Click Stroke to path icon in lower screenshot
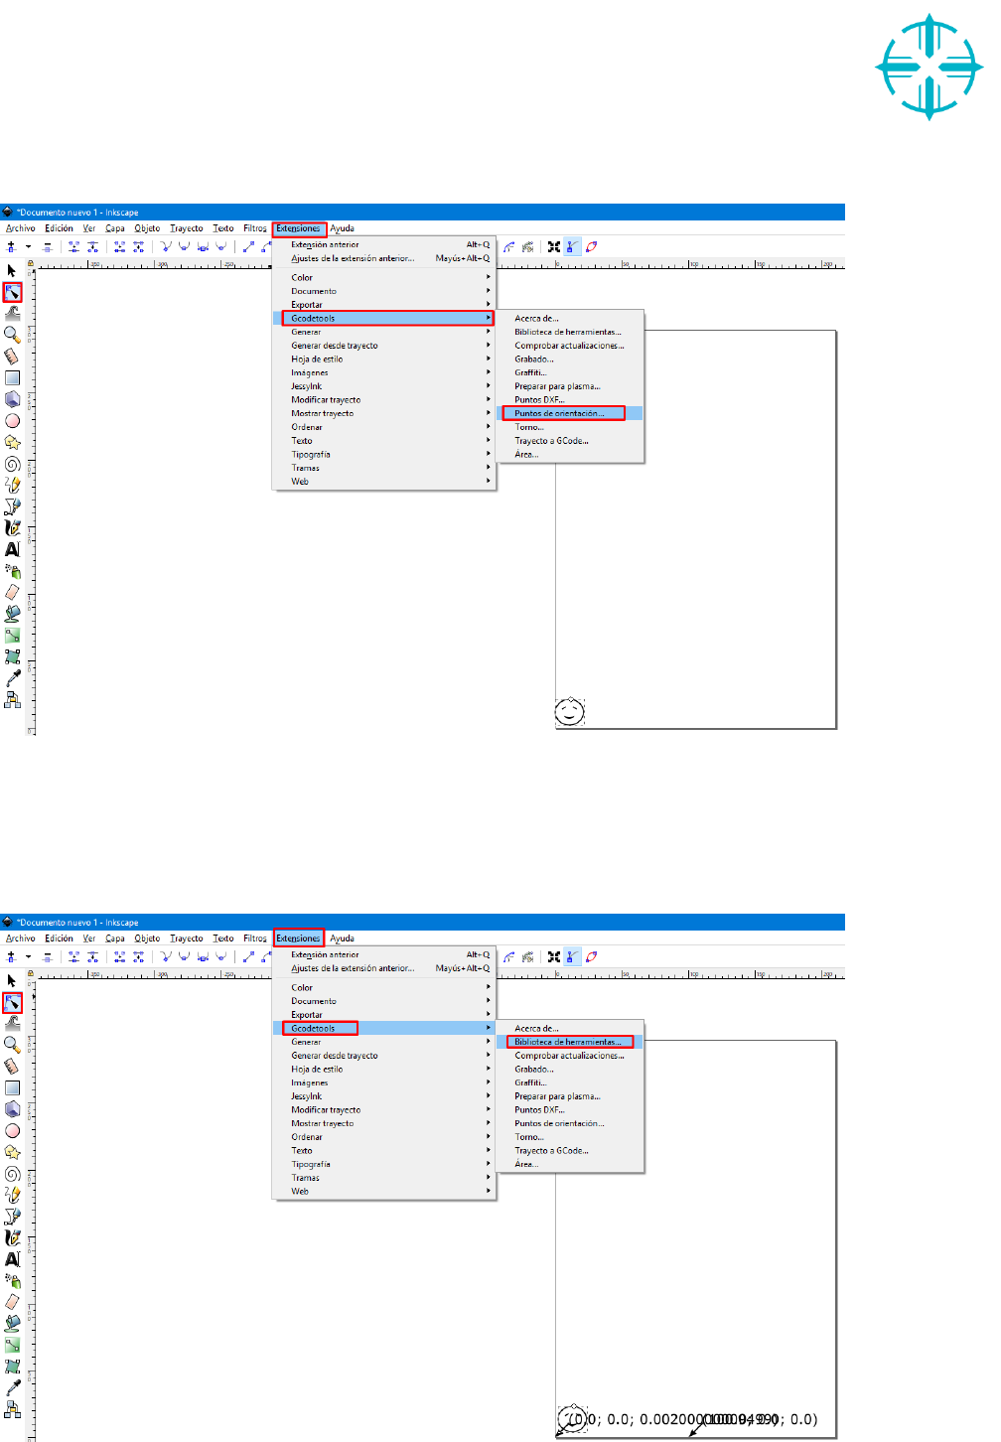Screen dimensions: 1001x1442 coord(527,956)
